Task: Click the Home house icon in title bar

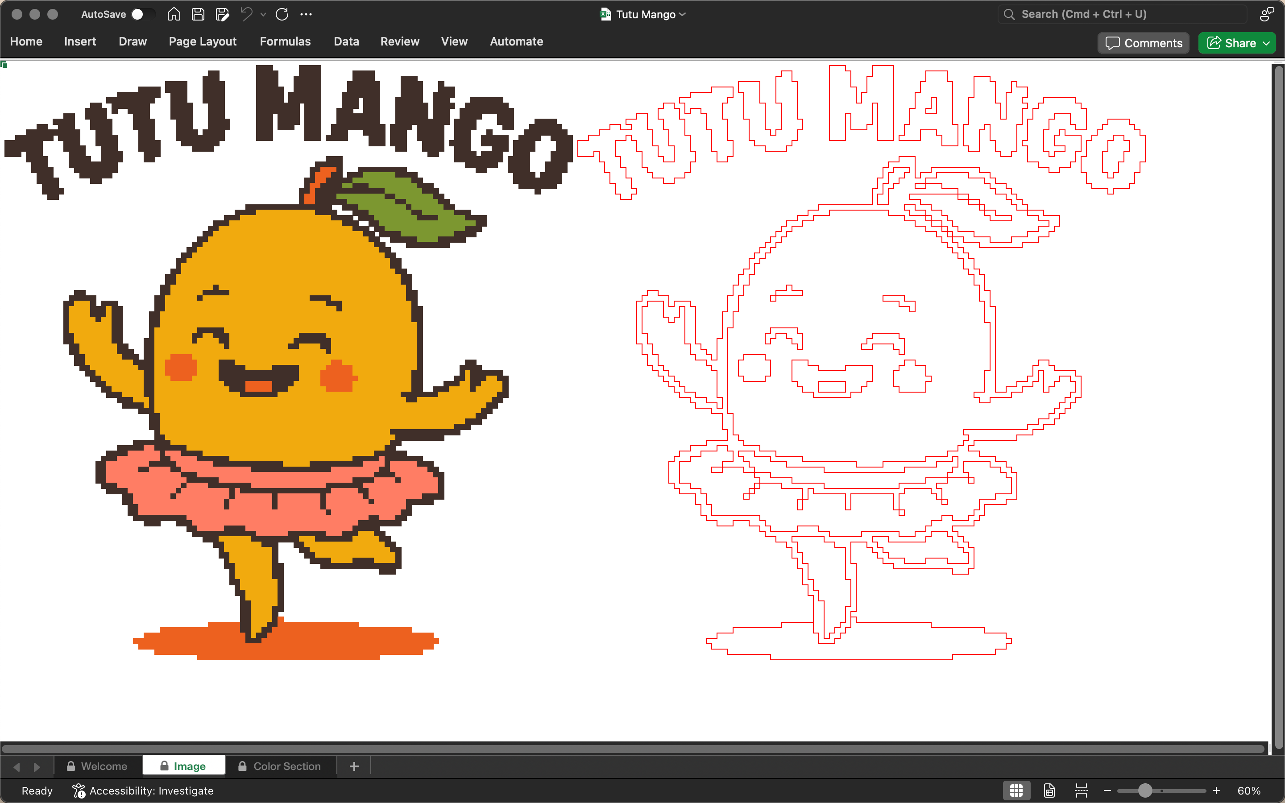Action: coord(174,14)
